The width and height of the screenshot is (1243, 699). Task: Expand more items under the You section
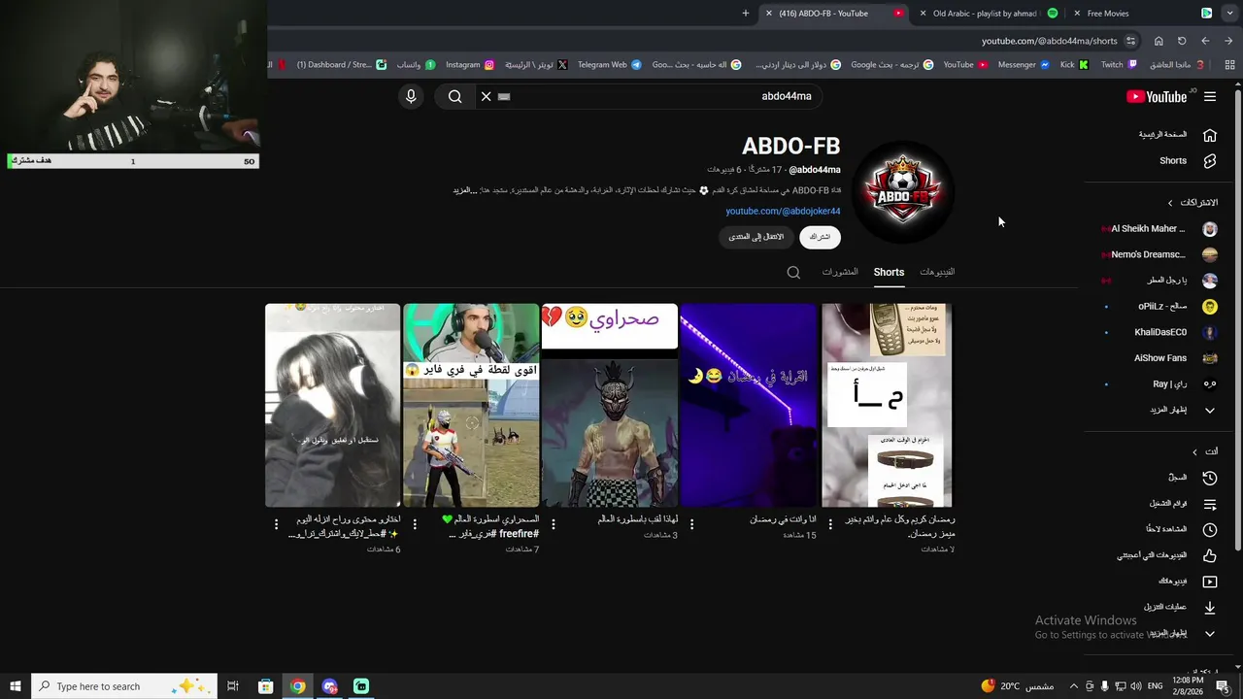point(1210,634)
